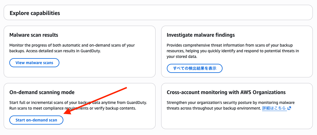317x135 pixels.
Task: Click the Explore capabilities heading
Action: [x=35, y=13]
